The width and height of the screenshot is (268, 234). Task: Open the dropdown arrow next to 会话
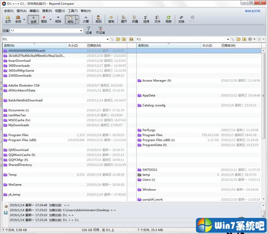24,19
